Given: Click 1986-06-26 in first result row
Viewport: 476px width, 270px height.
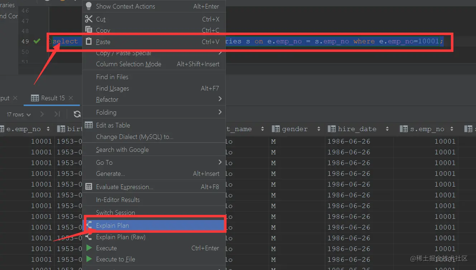Looking at the screenshot, I should pos(348,141).
